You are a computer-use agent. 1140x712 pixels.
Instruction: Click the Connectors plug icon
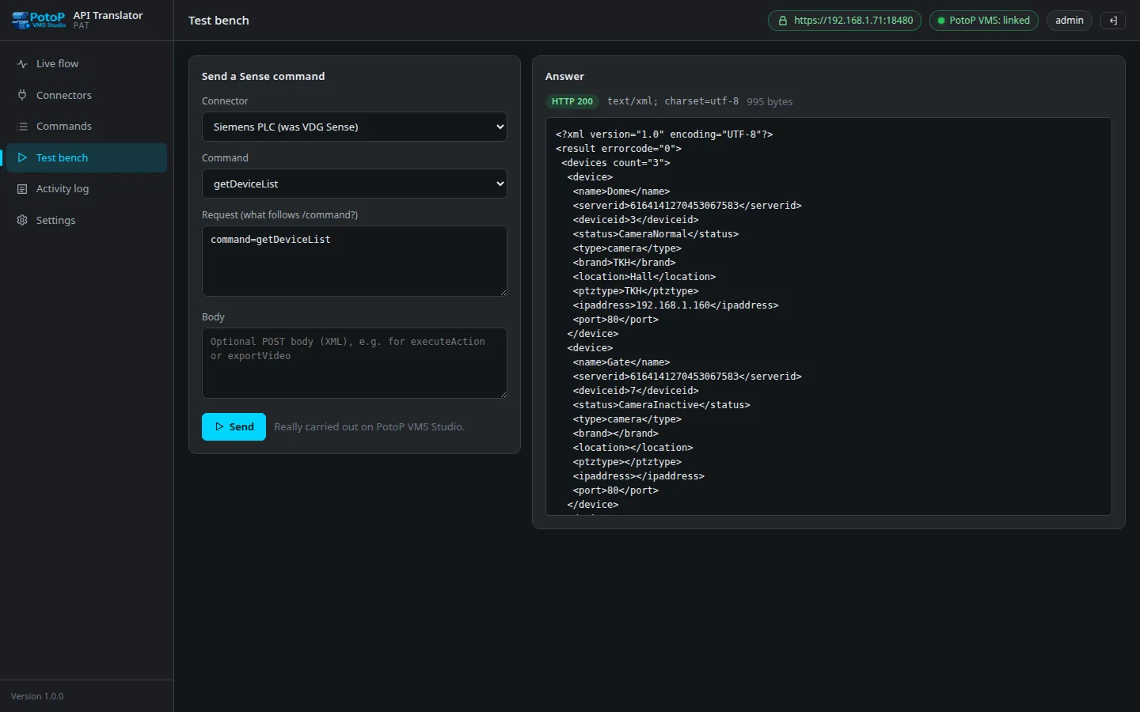[22, 95]
